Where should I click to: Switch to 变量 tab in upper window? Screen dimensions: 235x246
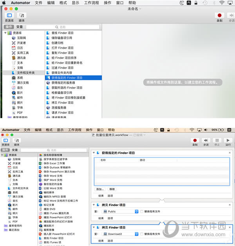click(x=20, y=27)
